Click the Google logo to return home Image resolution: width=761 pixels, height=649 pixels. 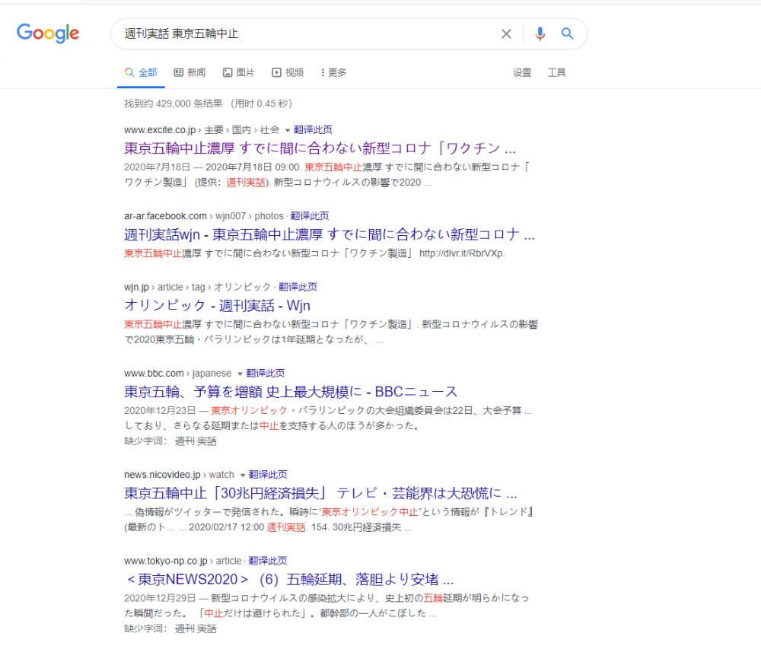[x=47, y=33]
